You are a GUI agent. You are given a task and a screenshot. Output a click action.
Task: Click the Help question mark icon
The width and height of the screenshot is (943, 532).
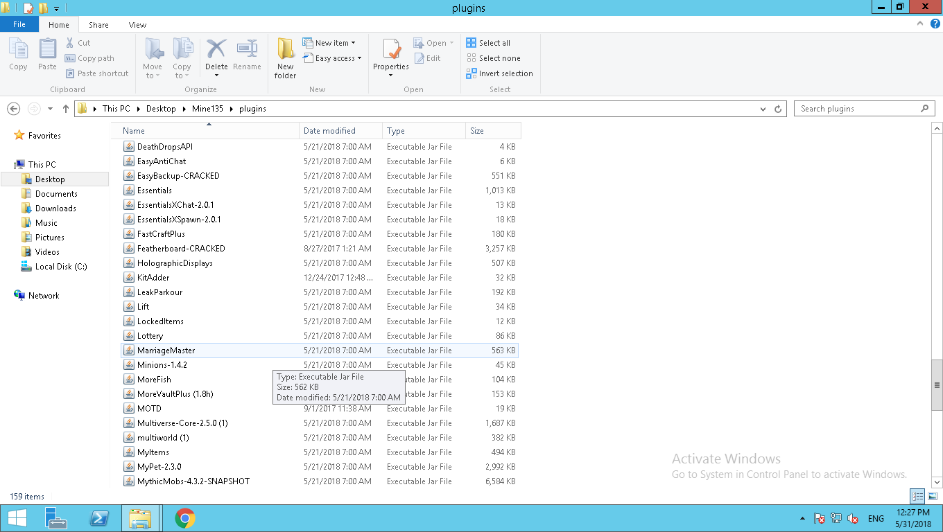(935, 24)
